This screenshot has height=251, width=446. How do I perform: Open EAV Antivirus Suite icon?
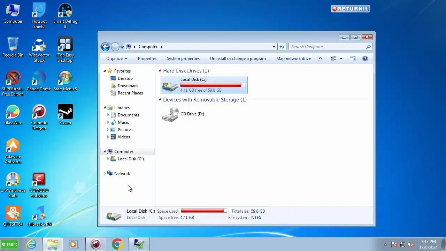(13, 185)
